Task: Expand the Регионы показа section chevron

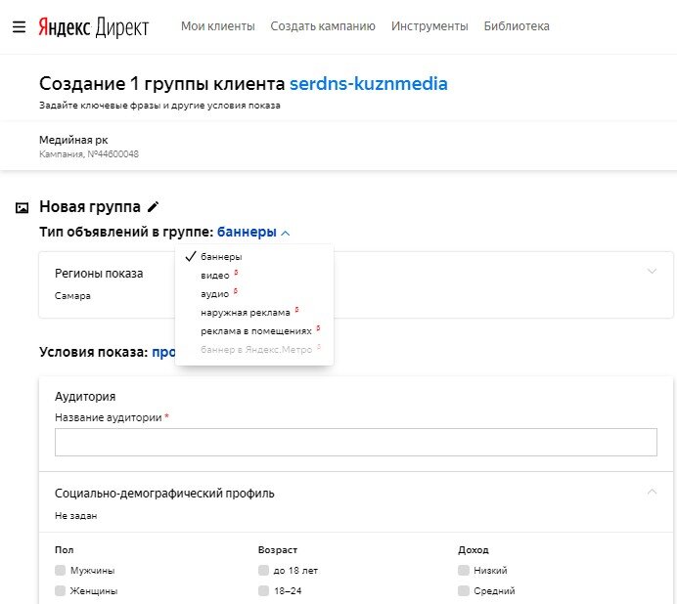Action: pyautogui.click(x=652, y=271)
